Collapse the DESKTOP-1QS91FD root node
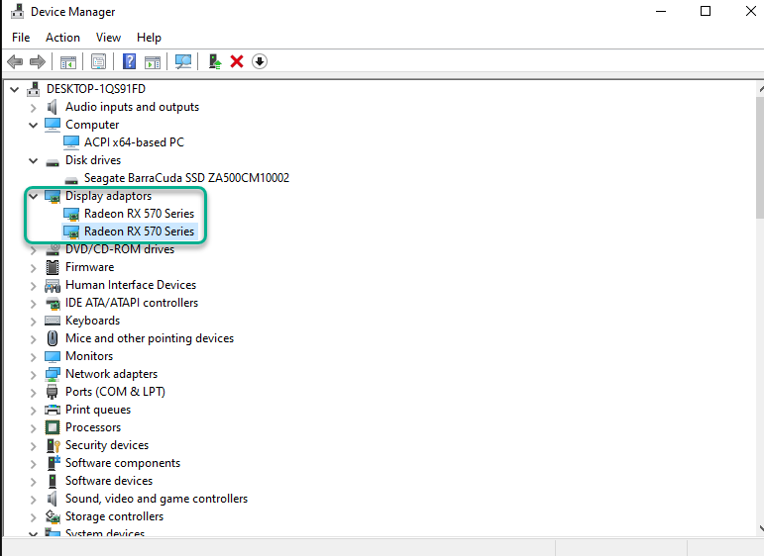The width and height of the screenshot is (764, 556). coord(15,89)
